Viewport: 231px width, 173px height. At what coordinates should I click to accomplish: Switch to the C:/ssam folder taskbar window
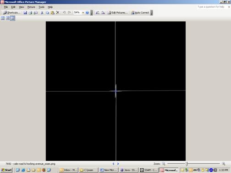point(88,170)
